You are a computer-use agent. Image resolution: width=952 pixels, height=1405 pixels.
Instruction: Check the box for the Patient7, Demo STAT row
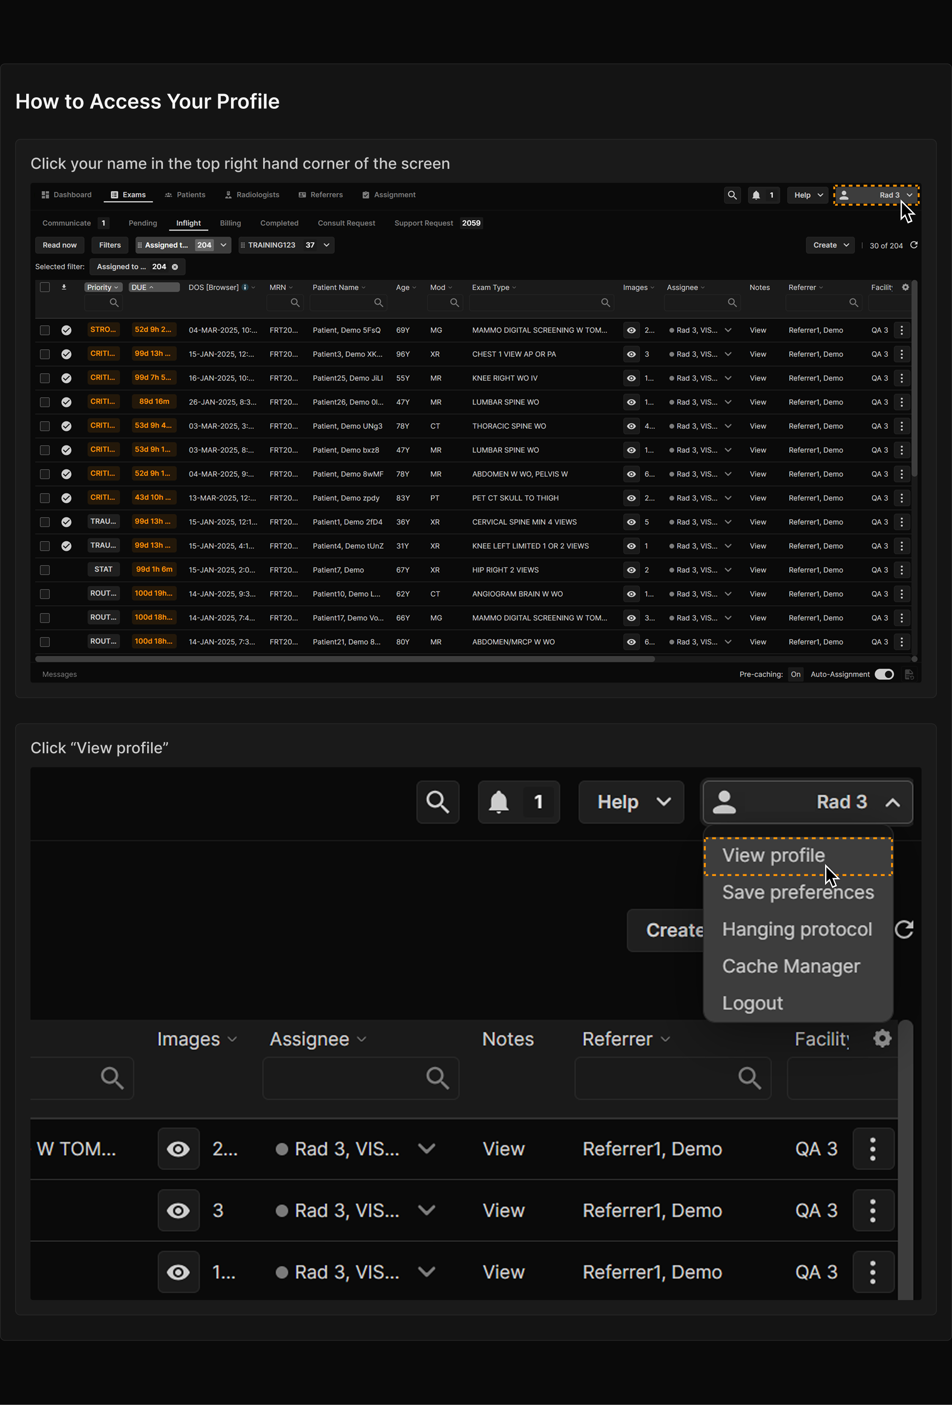pos(45,570)
